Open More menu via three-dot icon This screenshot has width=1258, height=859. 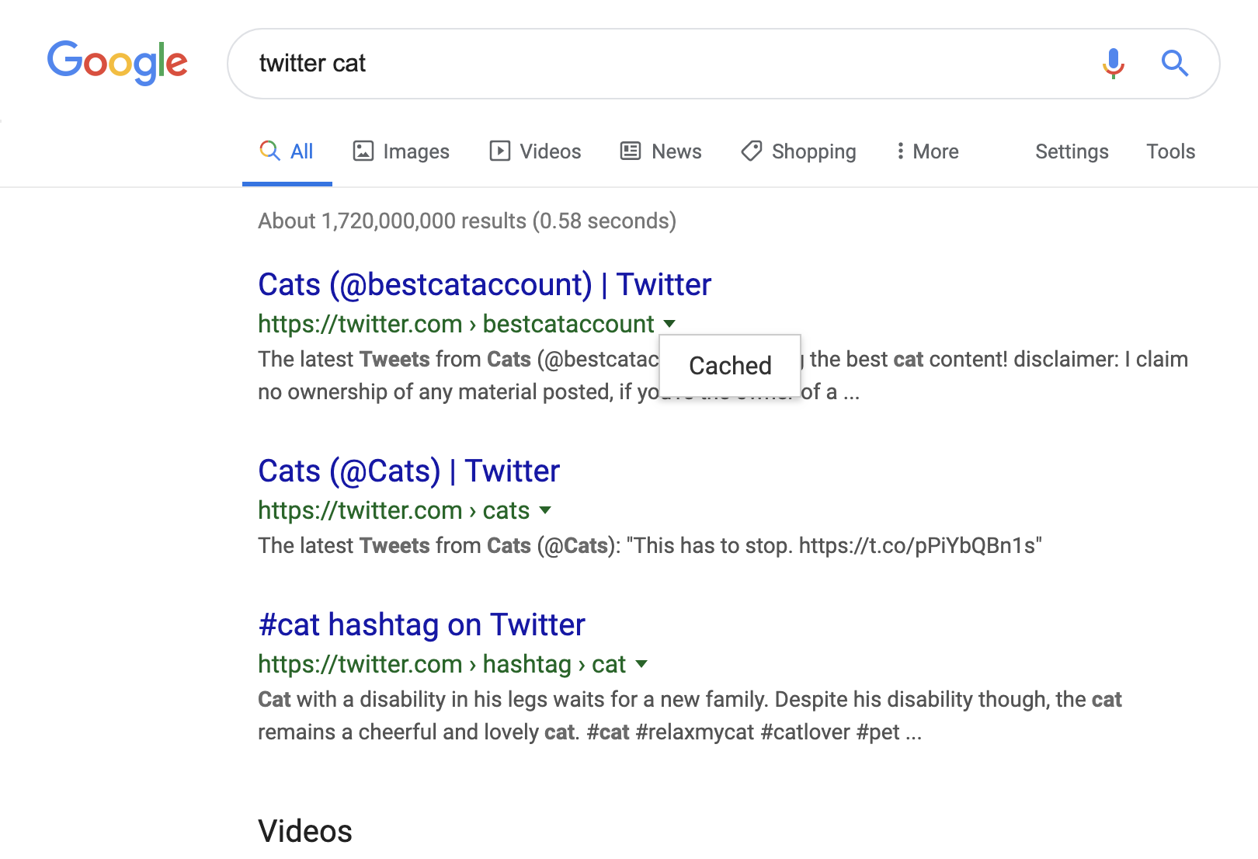point(900,151)
